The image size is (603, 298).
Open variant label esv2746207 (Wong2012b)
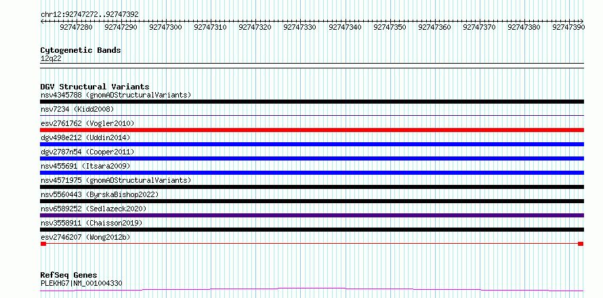point(85,237)
